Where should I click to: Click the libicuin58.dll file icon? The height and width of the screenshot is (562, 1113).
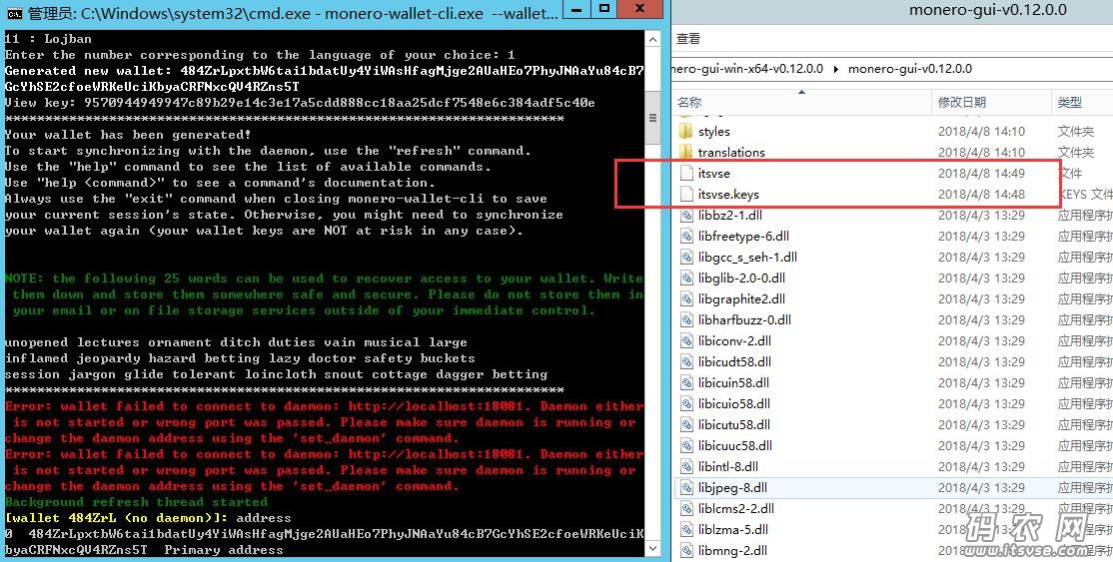click(x=685, y=382)
